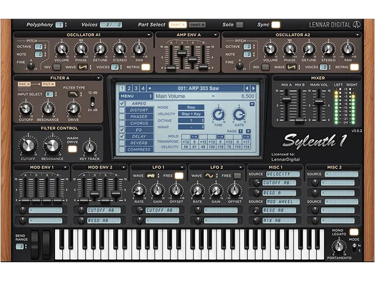
Task: Click the Oscillator A1 Volume knob
Action: tap(62, 50)
